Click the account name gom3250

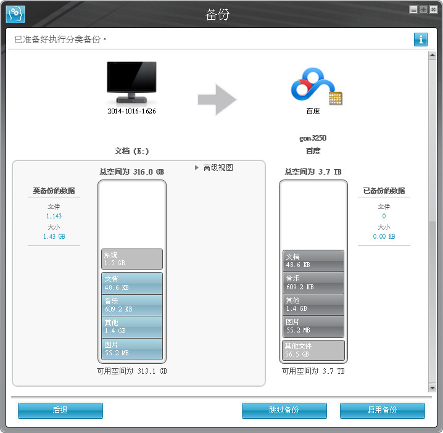pos(313,138)
